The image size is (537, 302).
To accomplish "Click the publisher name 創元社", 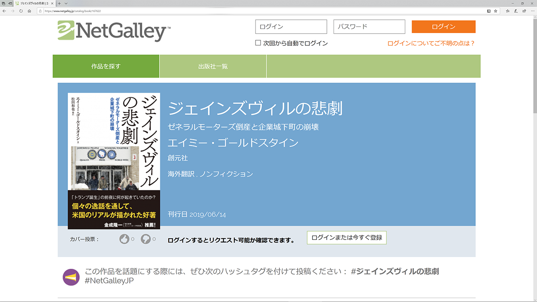I will coord(178,158).
